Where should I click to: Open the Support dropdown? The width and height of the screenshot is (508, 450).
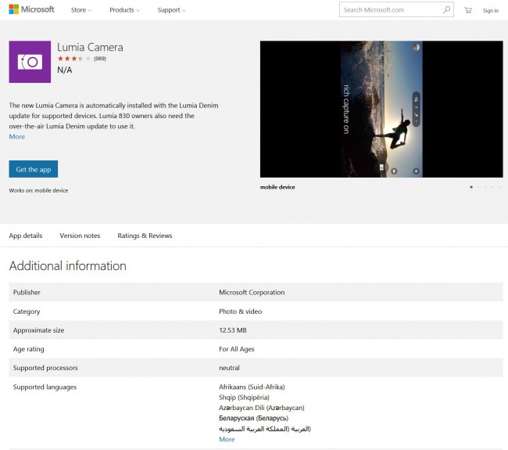(x=171, y=10)
